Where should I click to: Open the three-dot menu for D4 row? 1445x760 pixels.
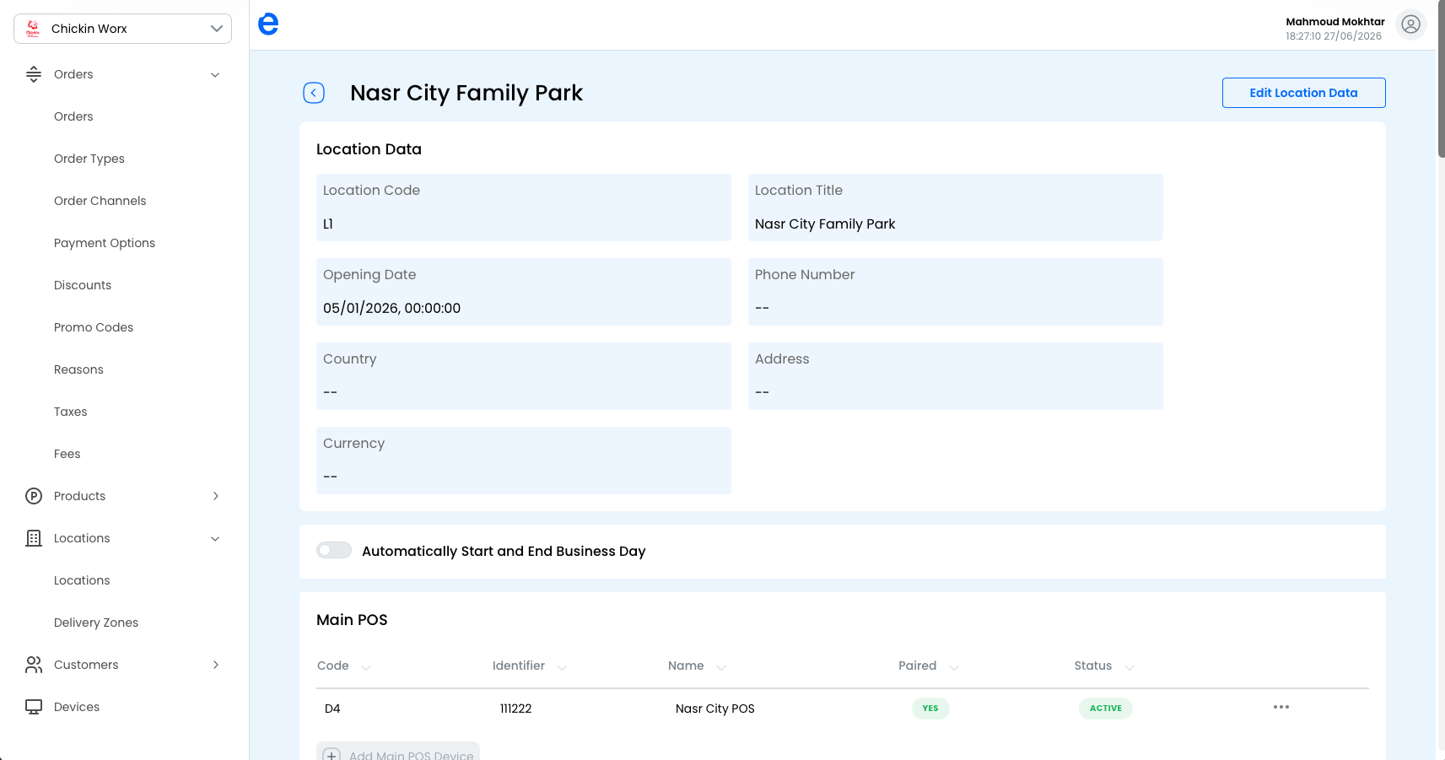pos(1281,707)
